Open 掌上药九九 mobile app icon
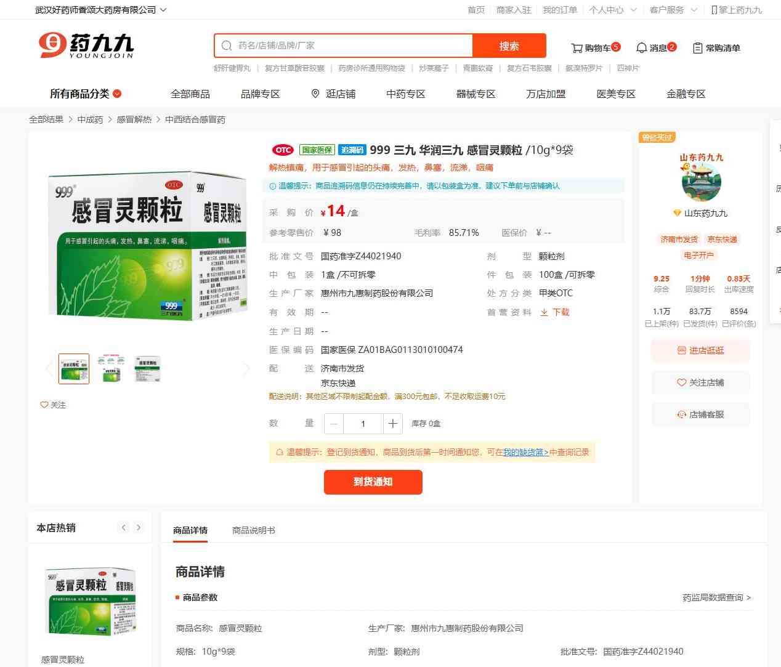Image resolution: width=781 pixels, height=667 pixels. coord(714,10)
